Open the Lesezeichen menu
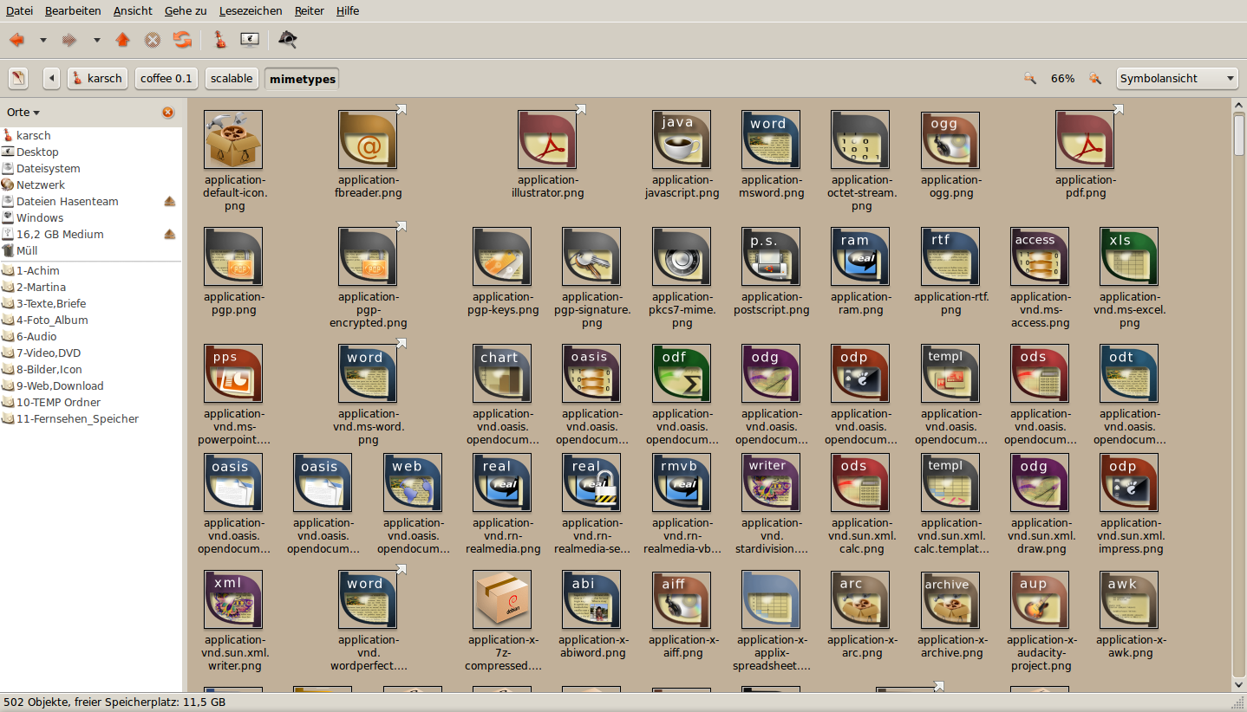Viewport: 1247px width, 712px height. [x=251, y=10]
